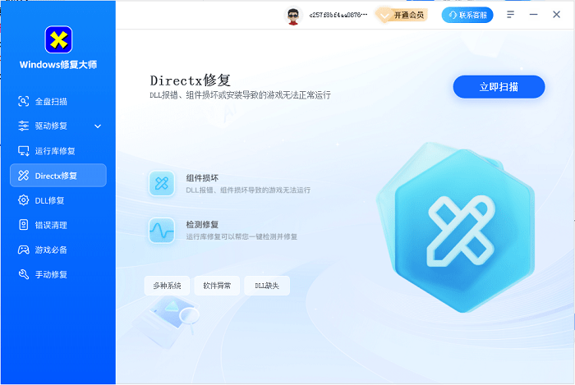Screen dimensions: 575x385
Task: Click the 手动修复 wrench icon
Action: tap(24, 274)
